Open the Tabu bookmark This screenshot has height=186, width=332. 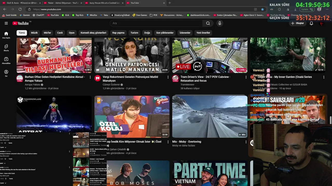[x=104, y=15]
